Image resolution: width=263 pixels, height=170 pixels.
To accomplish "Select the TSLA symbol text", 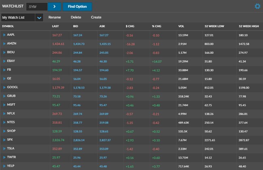I will click(11, 149).
